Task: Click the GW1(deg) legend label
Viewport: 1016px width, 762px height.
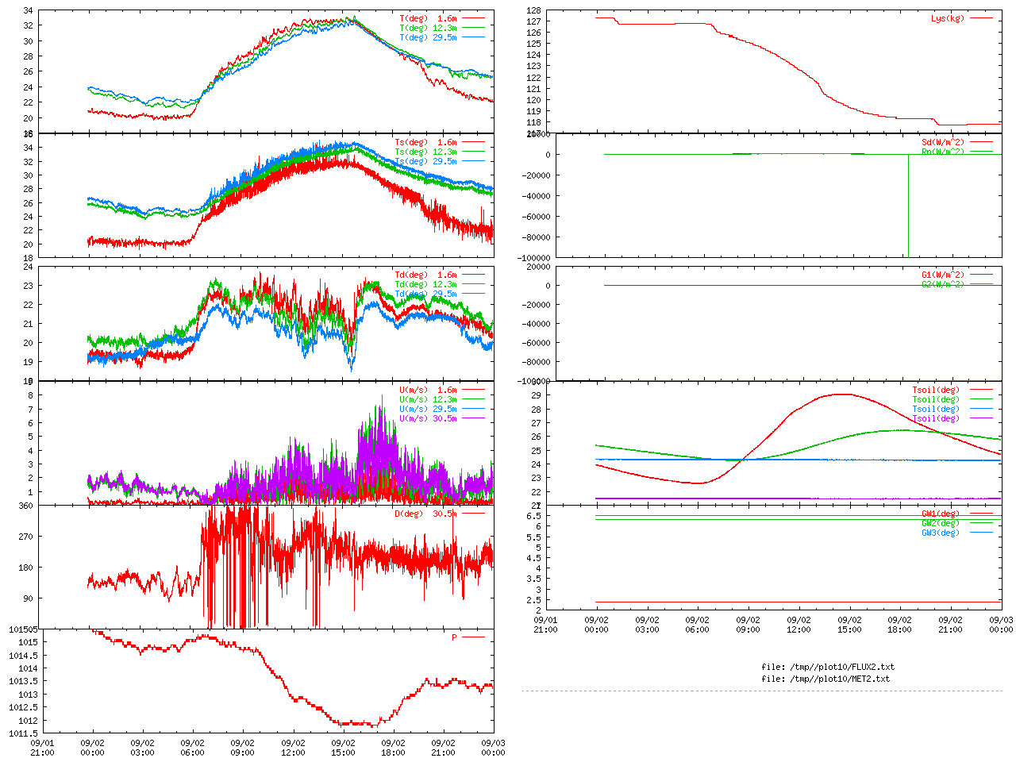Action: click(940, 514)
